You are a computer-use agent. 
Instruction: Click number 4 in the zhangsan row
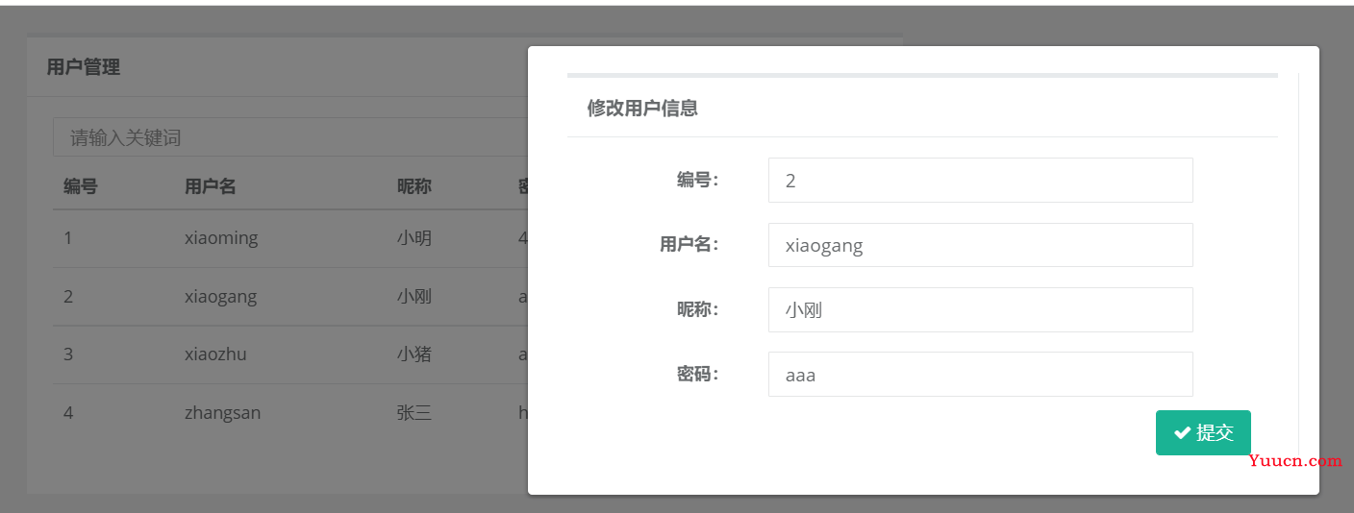(x=68, y=413)
